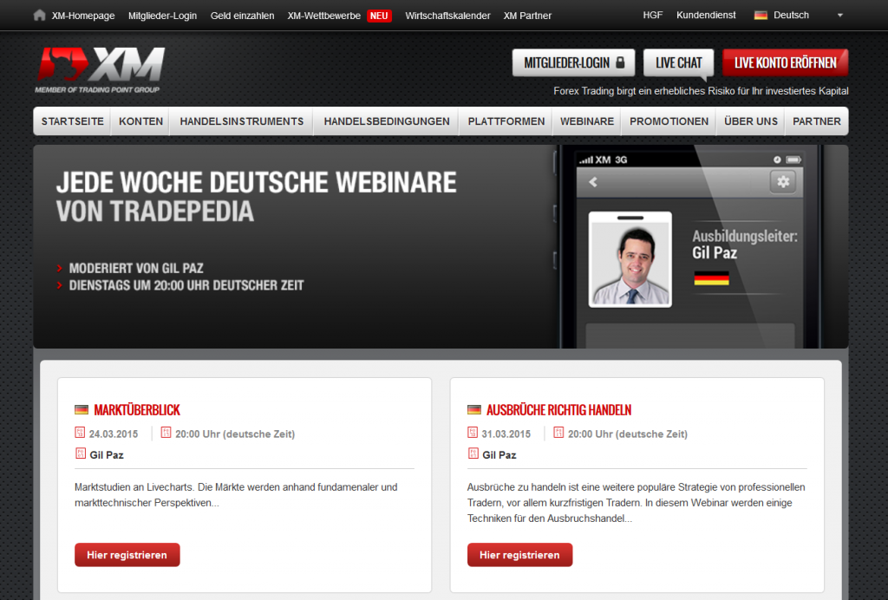The height and width of the screenshot is (600, 888).
Task: Click the flag icon beside Ausbrüche richtig handeln
Action: coord(474,409)
